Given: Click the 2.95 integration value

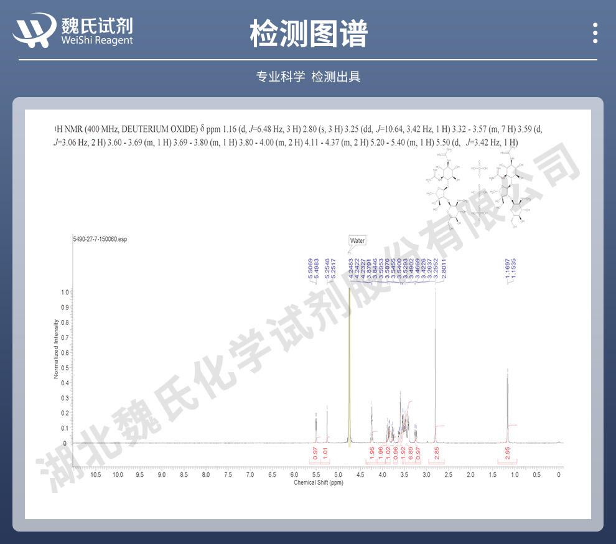Looking at the screenshot, I should [x=508, y=459].
